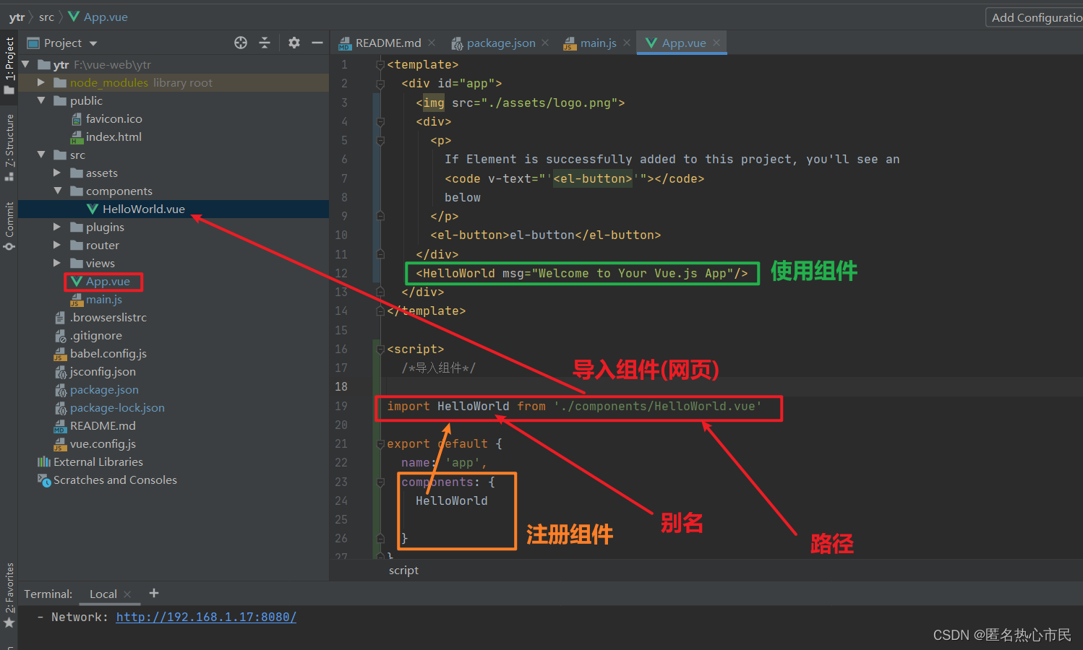Click the locate/select opened file target icon
1083x650 pixels.
pyautogui.click(x=241, y=43)
